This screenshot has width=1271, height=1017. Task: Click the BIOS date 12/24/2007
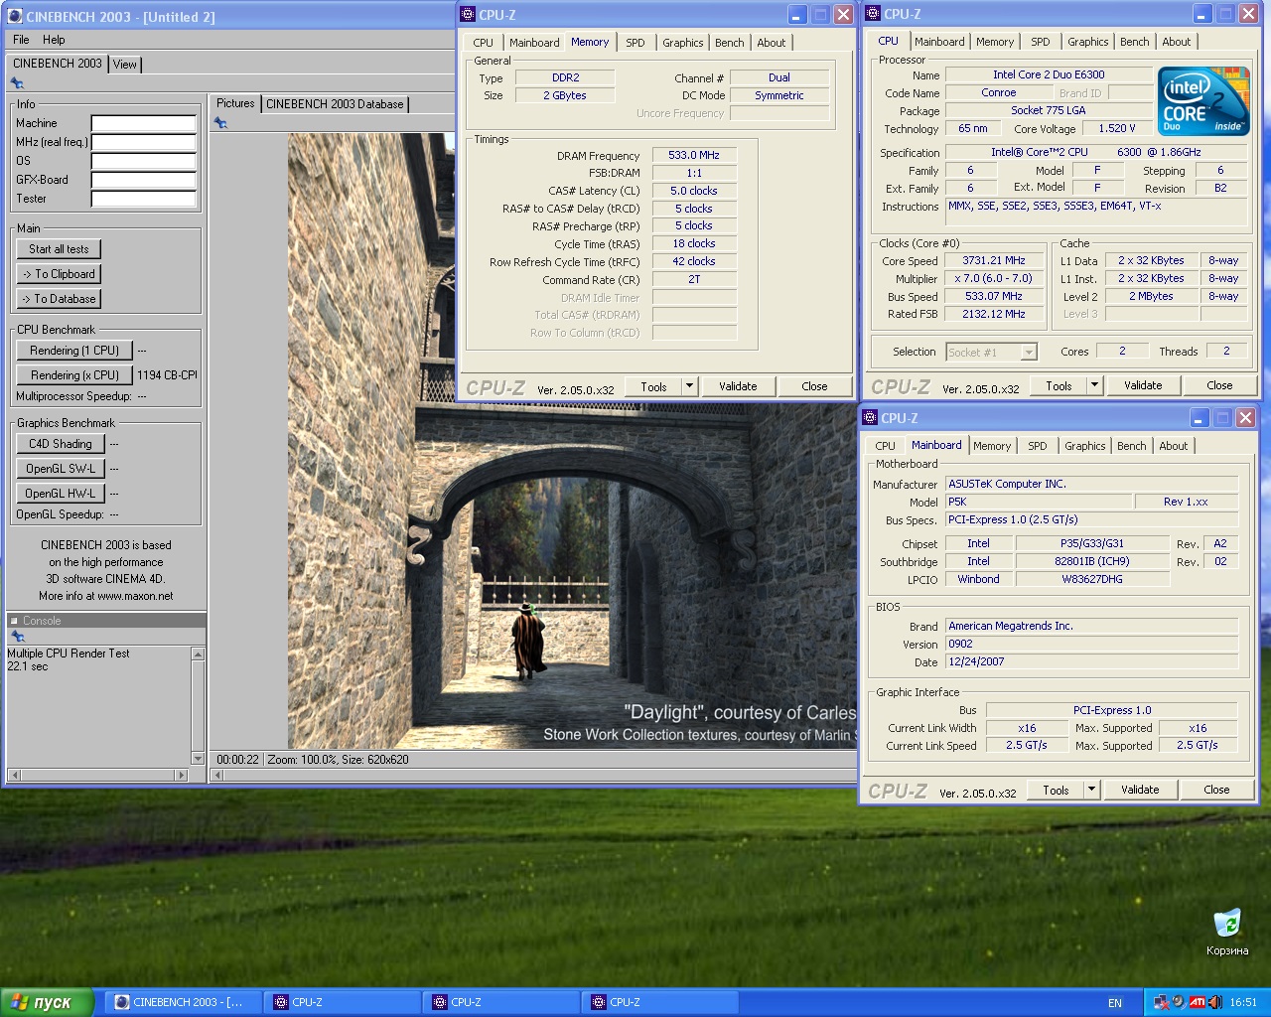[1092, 661]
